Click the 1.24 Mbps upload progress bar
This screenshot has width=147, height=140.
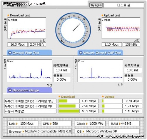[112, 106]
